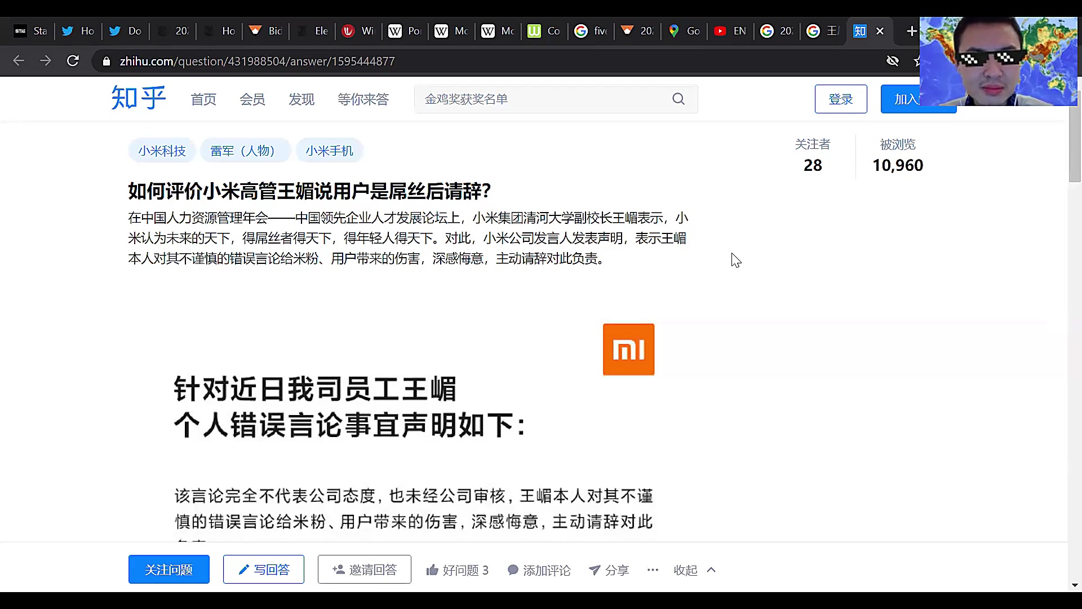Switch to the 'Bic' tab
The image size is (1082, 609).
point(266,31)
